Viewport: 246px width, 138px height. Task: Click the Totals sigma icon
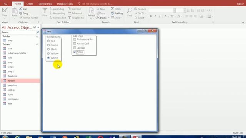112,9
